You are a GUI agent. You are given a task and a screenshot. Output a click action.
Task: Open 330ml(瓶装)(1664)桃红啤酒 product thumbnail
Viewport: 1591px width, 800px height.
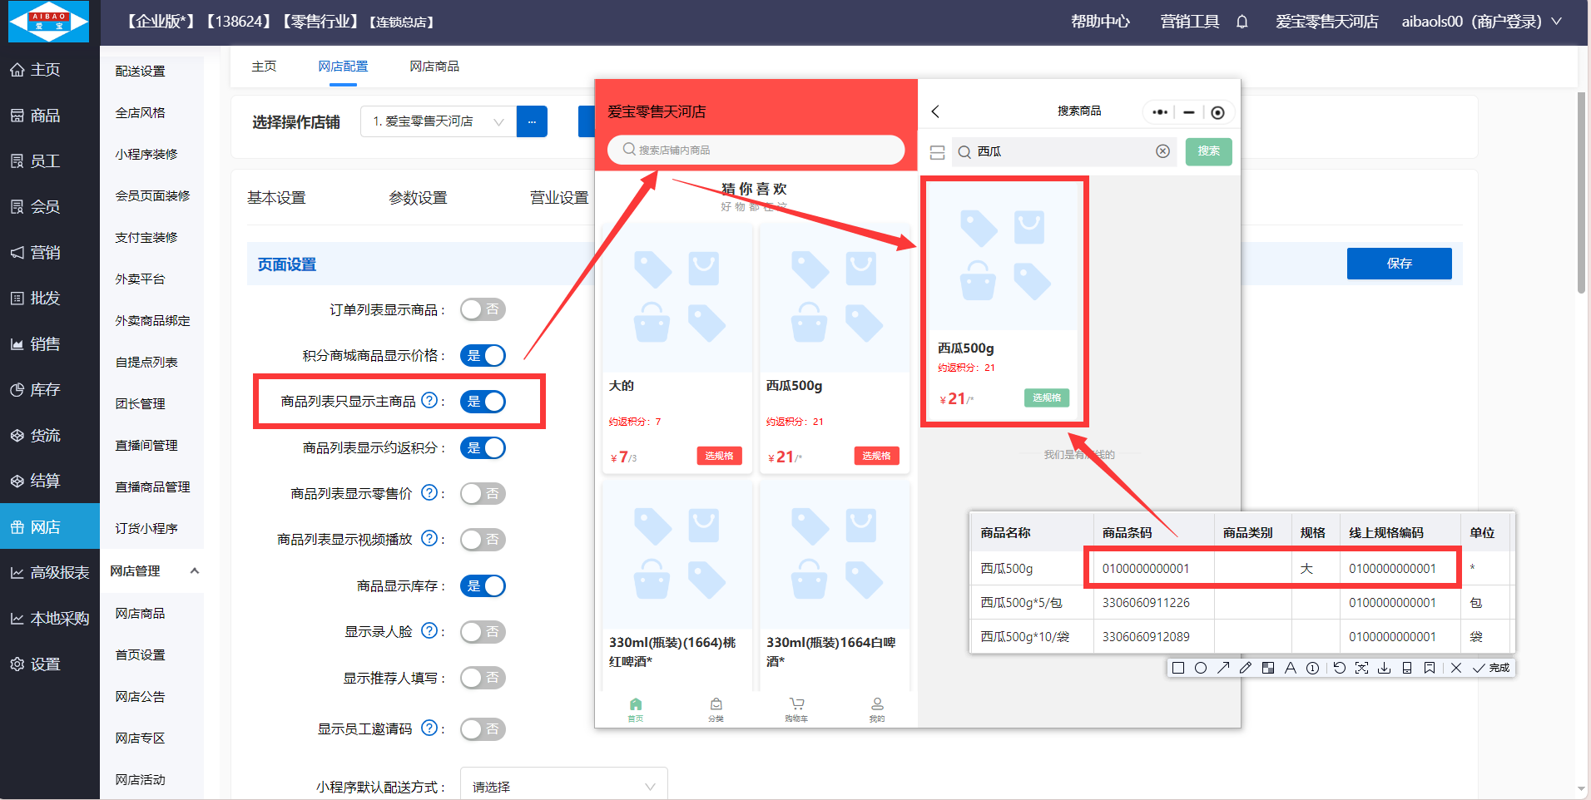coord(677,556)
